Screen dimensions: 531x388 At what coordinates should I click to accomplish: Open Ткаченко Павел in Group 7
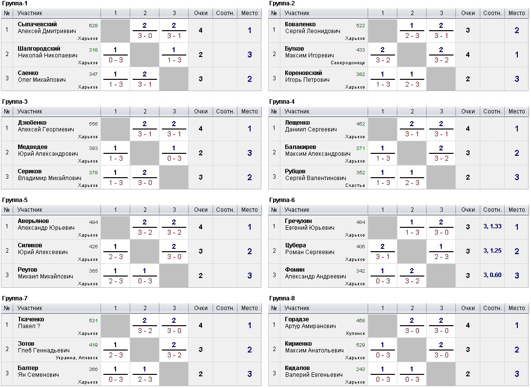coord(31,323)
